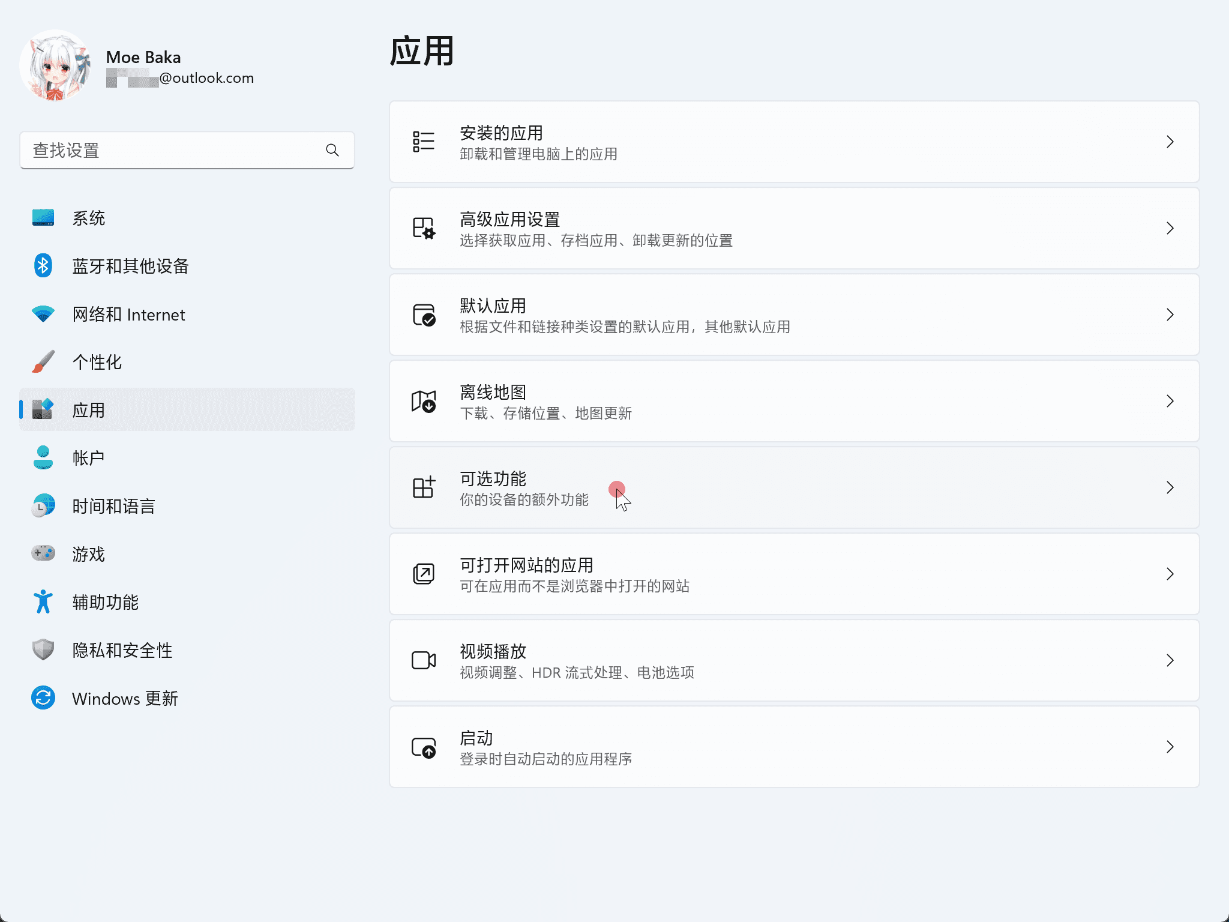
Task: Open 离线地图 download settings
Action: tap(720, 401)
